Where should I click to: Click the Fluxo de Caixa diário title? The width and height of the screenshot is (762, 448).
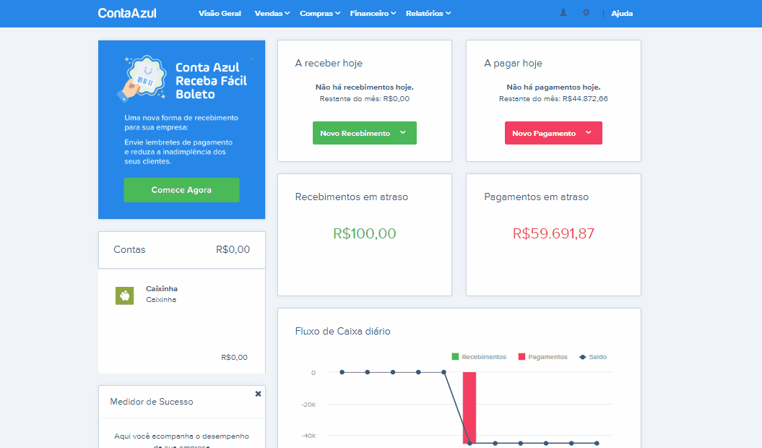coord(342,331)
